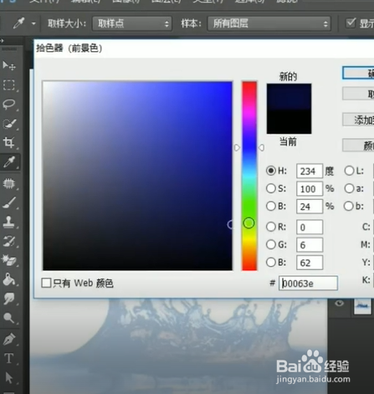Select the Pen tool
Viewport: 374px width, 394px height.
(9, 339)
